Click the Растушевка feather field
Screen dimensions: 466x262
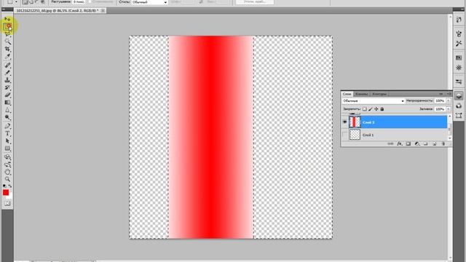click(x=79, y=1)
